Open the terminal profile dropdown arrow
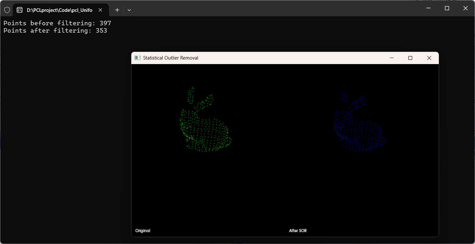475x244 pixels. click(129, 10)
